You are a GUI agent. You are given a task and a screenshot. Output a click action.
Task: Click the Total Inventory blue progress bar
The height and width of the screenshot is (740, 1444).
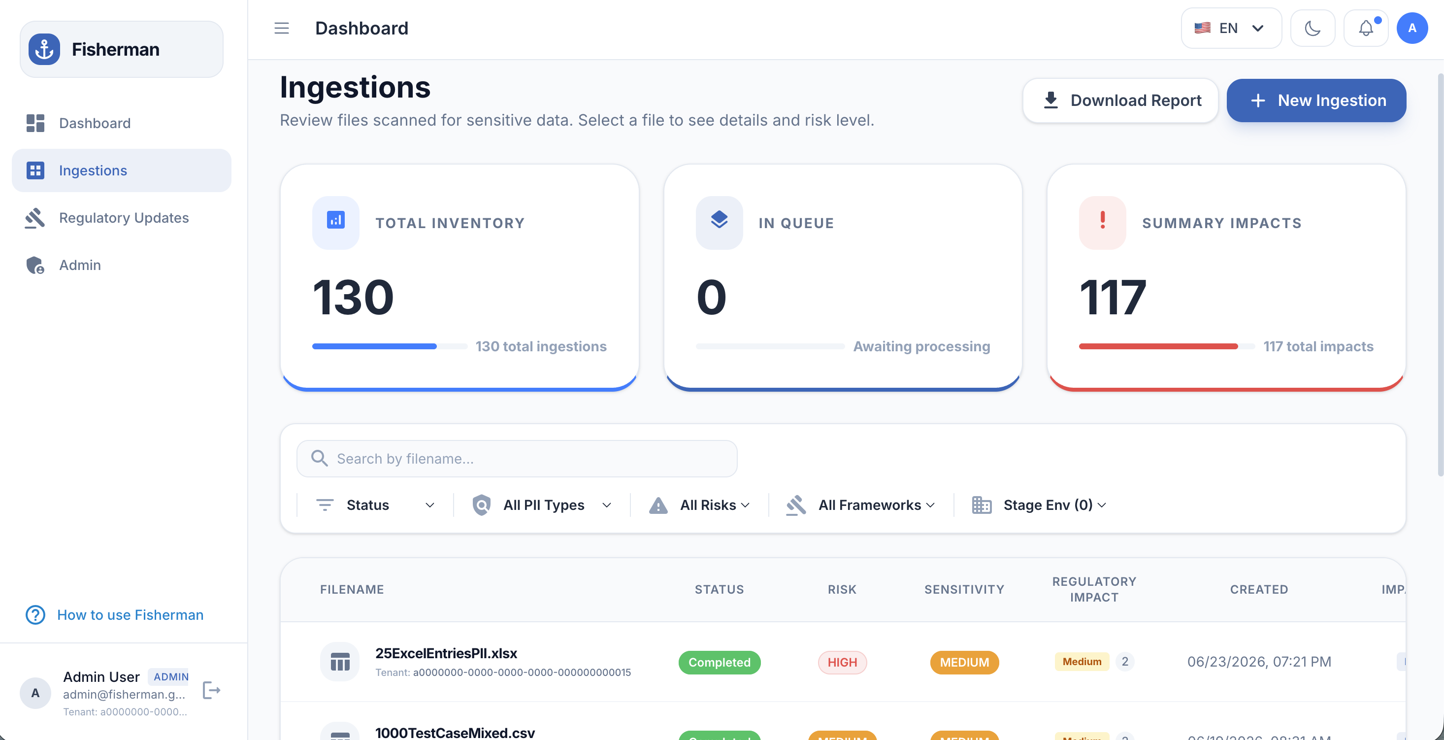coord(390,346)
